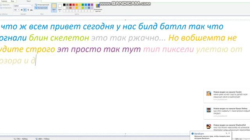This screenshot has height=140, width=250.
Task: Pick the purple palette color
Action: tap(92, 5)
